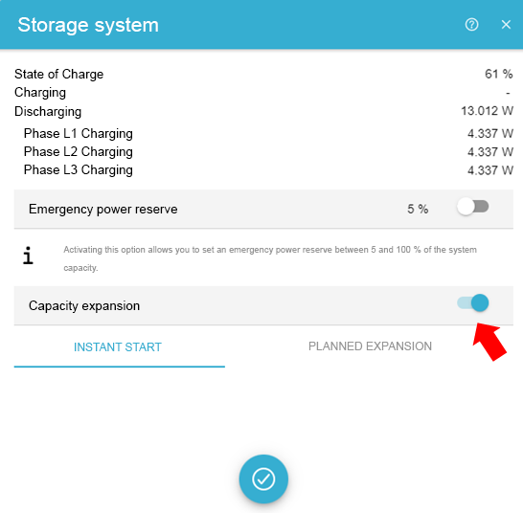The image size is (523, 513).
Task: Click the info icon beside the description
Action: point(28,256)
